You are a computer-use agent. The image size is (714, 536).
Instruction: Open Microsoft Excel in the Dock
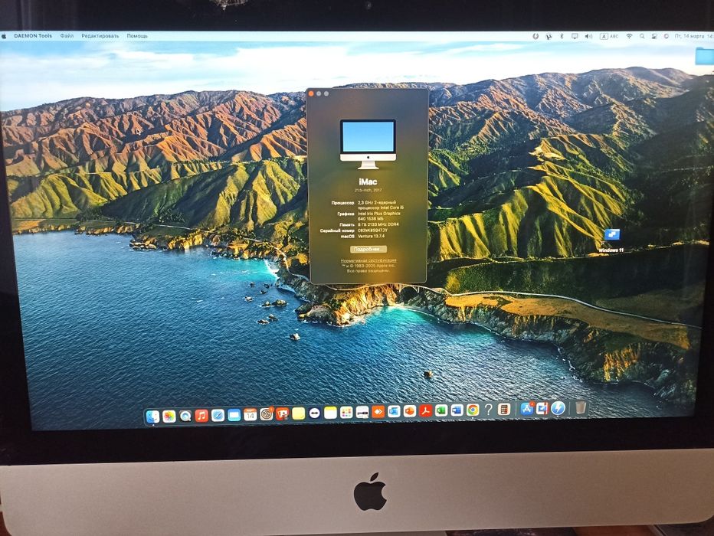tap(441, 410)
